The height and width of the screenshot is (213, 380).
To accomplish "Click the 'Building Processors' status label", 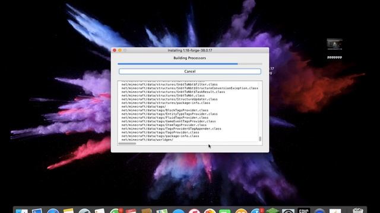I will pyautogui.click(x=190, y=58).
